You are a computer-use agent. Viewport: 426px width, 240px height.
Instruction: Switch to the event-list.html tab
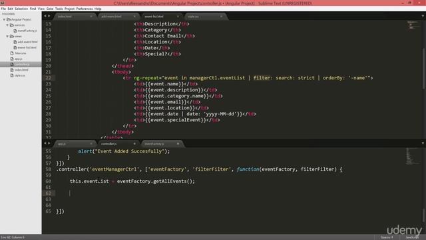[154, 17]
